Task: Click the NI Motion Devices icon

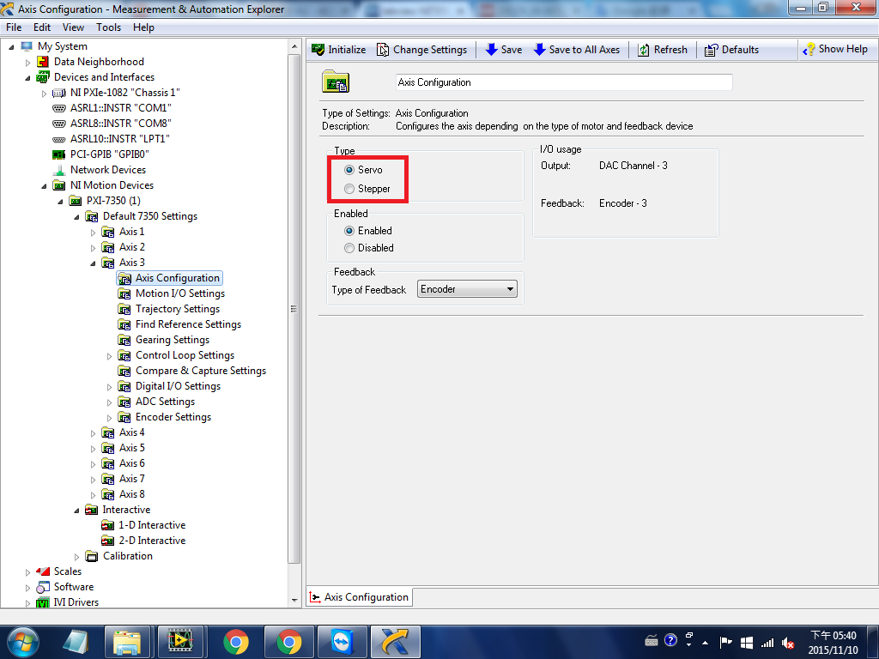Action: click(x=59, y=185)
